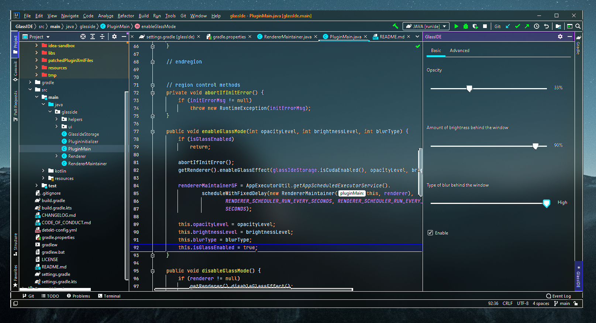Click the main branch indicator in status bar
This screenshot has height=323, width=596.
562,303
